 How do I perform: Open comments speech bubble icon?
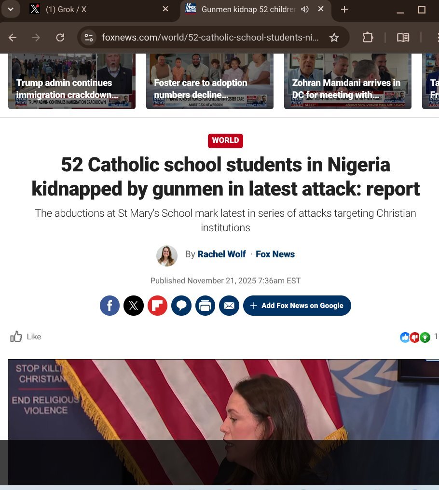[181, 305]
